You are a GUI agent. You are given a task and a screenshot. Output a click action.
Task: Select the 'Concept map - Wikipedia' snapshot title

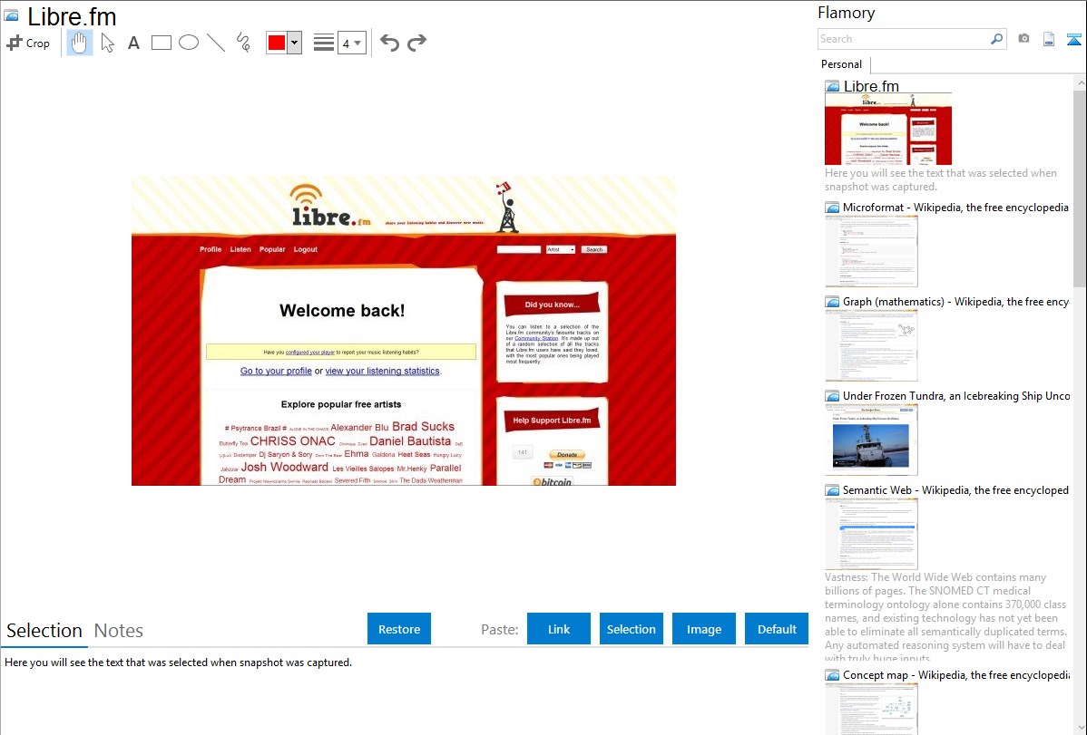tap(956, 674)
